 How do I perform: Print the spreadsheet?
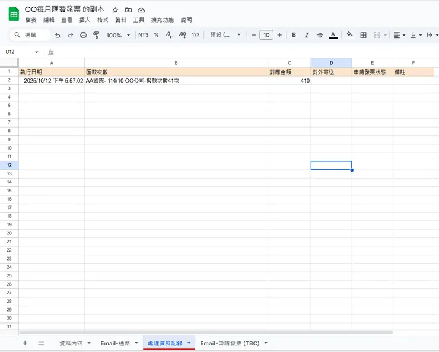84,35
